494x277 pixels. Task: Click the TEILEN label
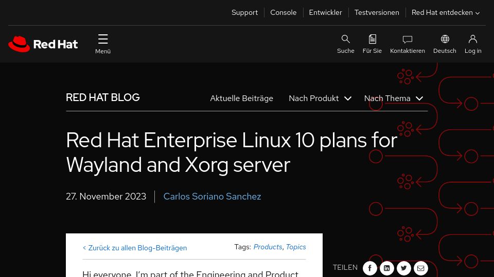pos(345,267)
